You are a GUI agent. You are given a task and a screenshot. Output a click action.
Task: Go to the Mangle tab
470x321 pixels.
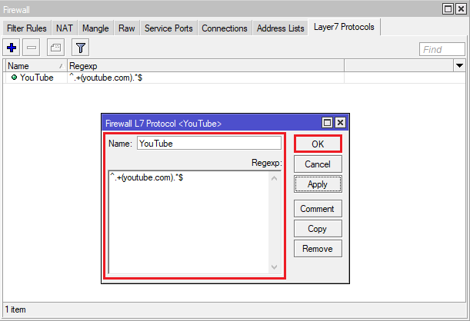95,28
